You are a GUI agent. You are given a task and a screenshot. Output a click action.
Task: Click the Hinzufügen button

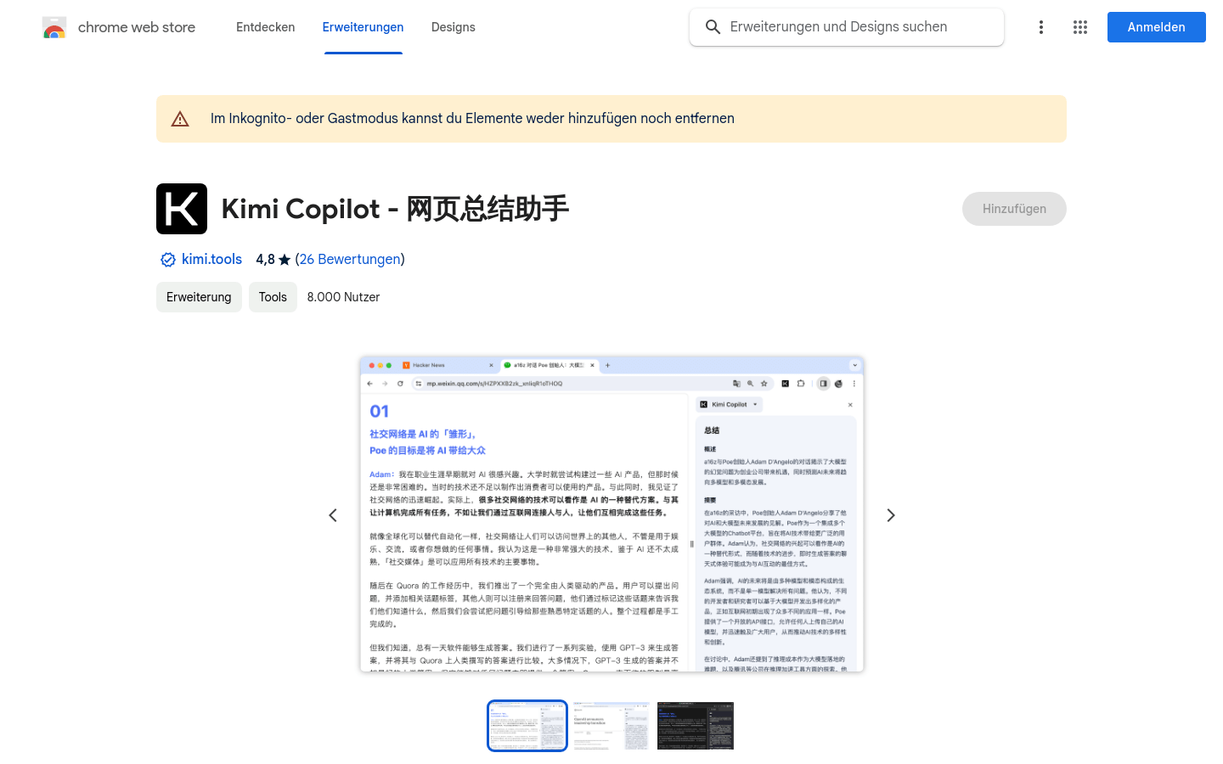(x=1014, y=209)
